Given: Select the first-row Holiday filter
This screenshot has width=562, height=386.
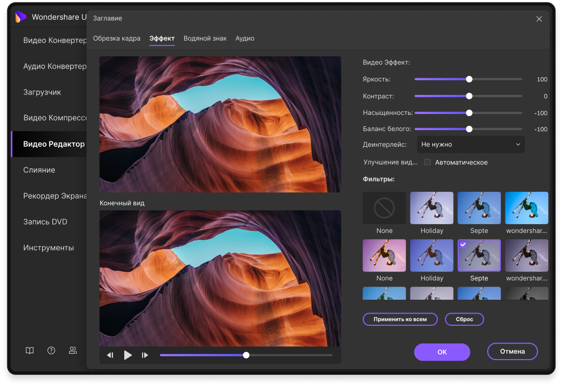Looking at the screenshot, I should [432, 208].
